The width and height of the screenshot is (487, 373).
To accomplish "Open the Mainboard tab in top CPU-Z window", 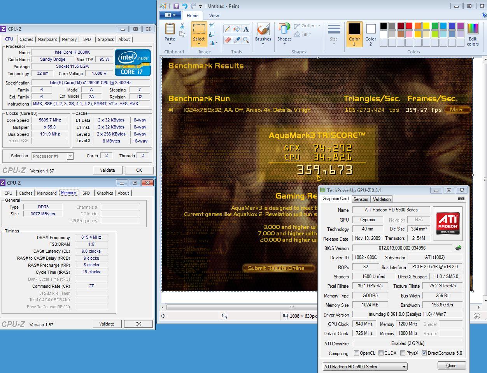I will pyautogui.click(x=47, y=39).
